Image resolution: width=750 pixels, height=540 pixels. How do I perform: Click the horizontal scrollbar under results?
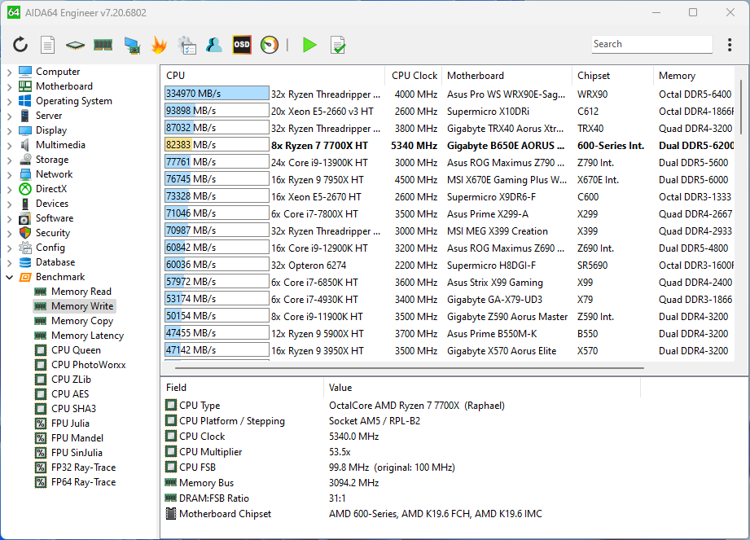pos(410,368)
